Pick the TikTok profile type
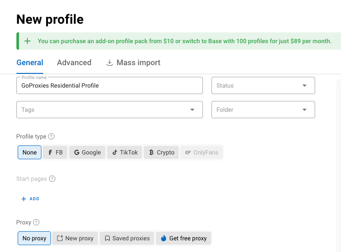 tap(125, 152)
